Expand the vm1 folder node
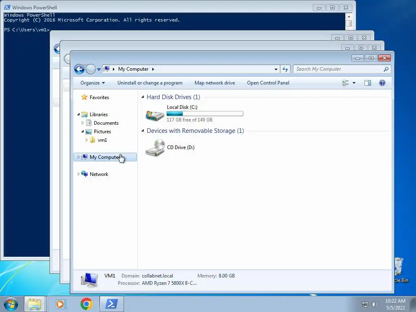Image resolution: width=416 pixels, height=312 pixels. tap(87, 140)
